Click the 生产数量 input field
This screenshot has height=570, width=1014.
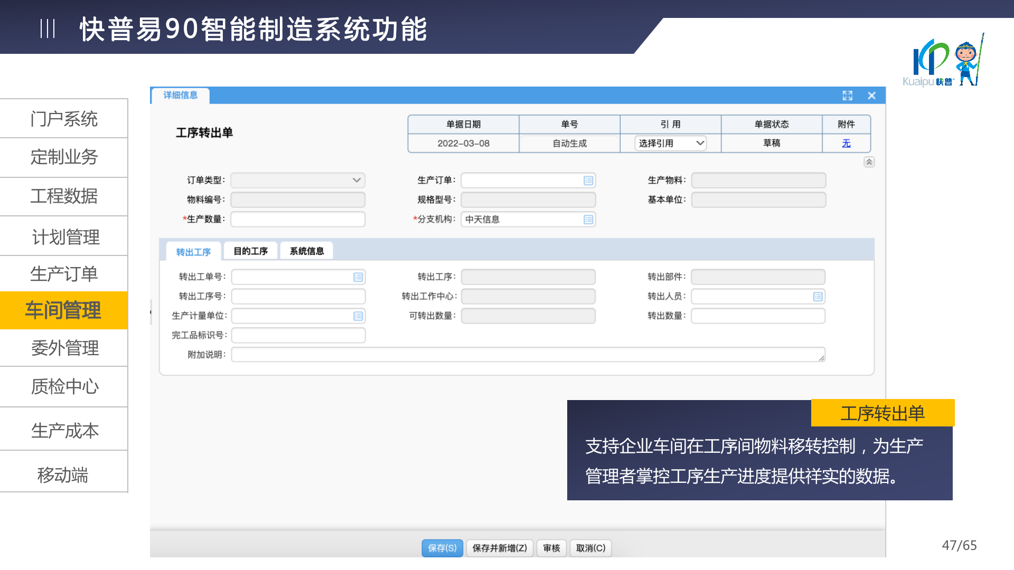click(x=298, y=220)
